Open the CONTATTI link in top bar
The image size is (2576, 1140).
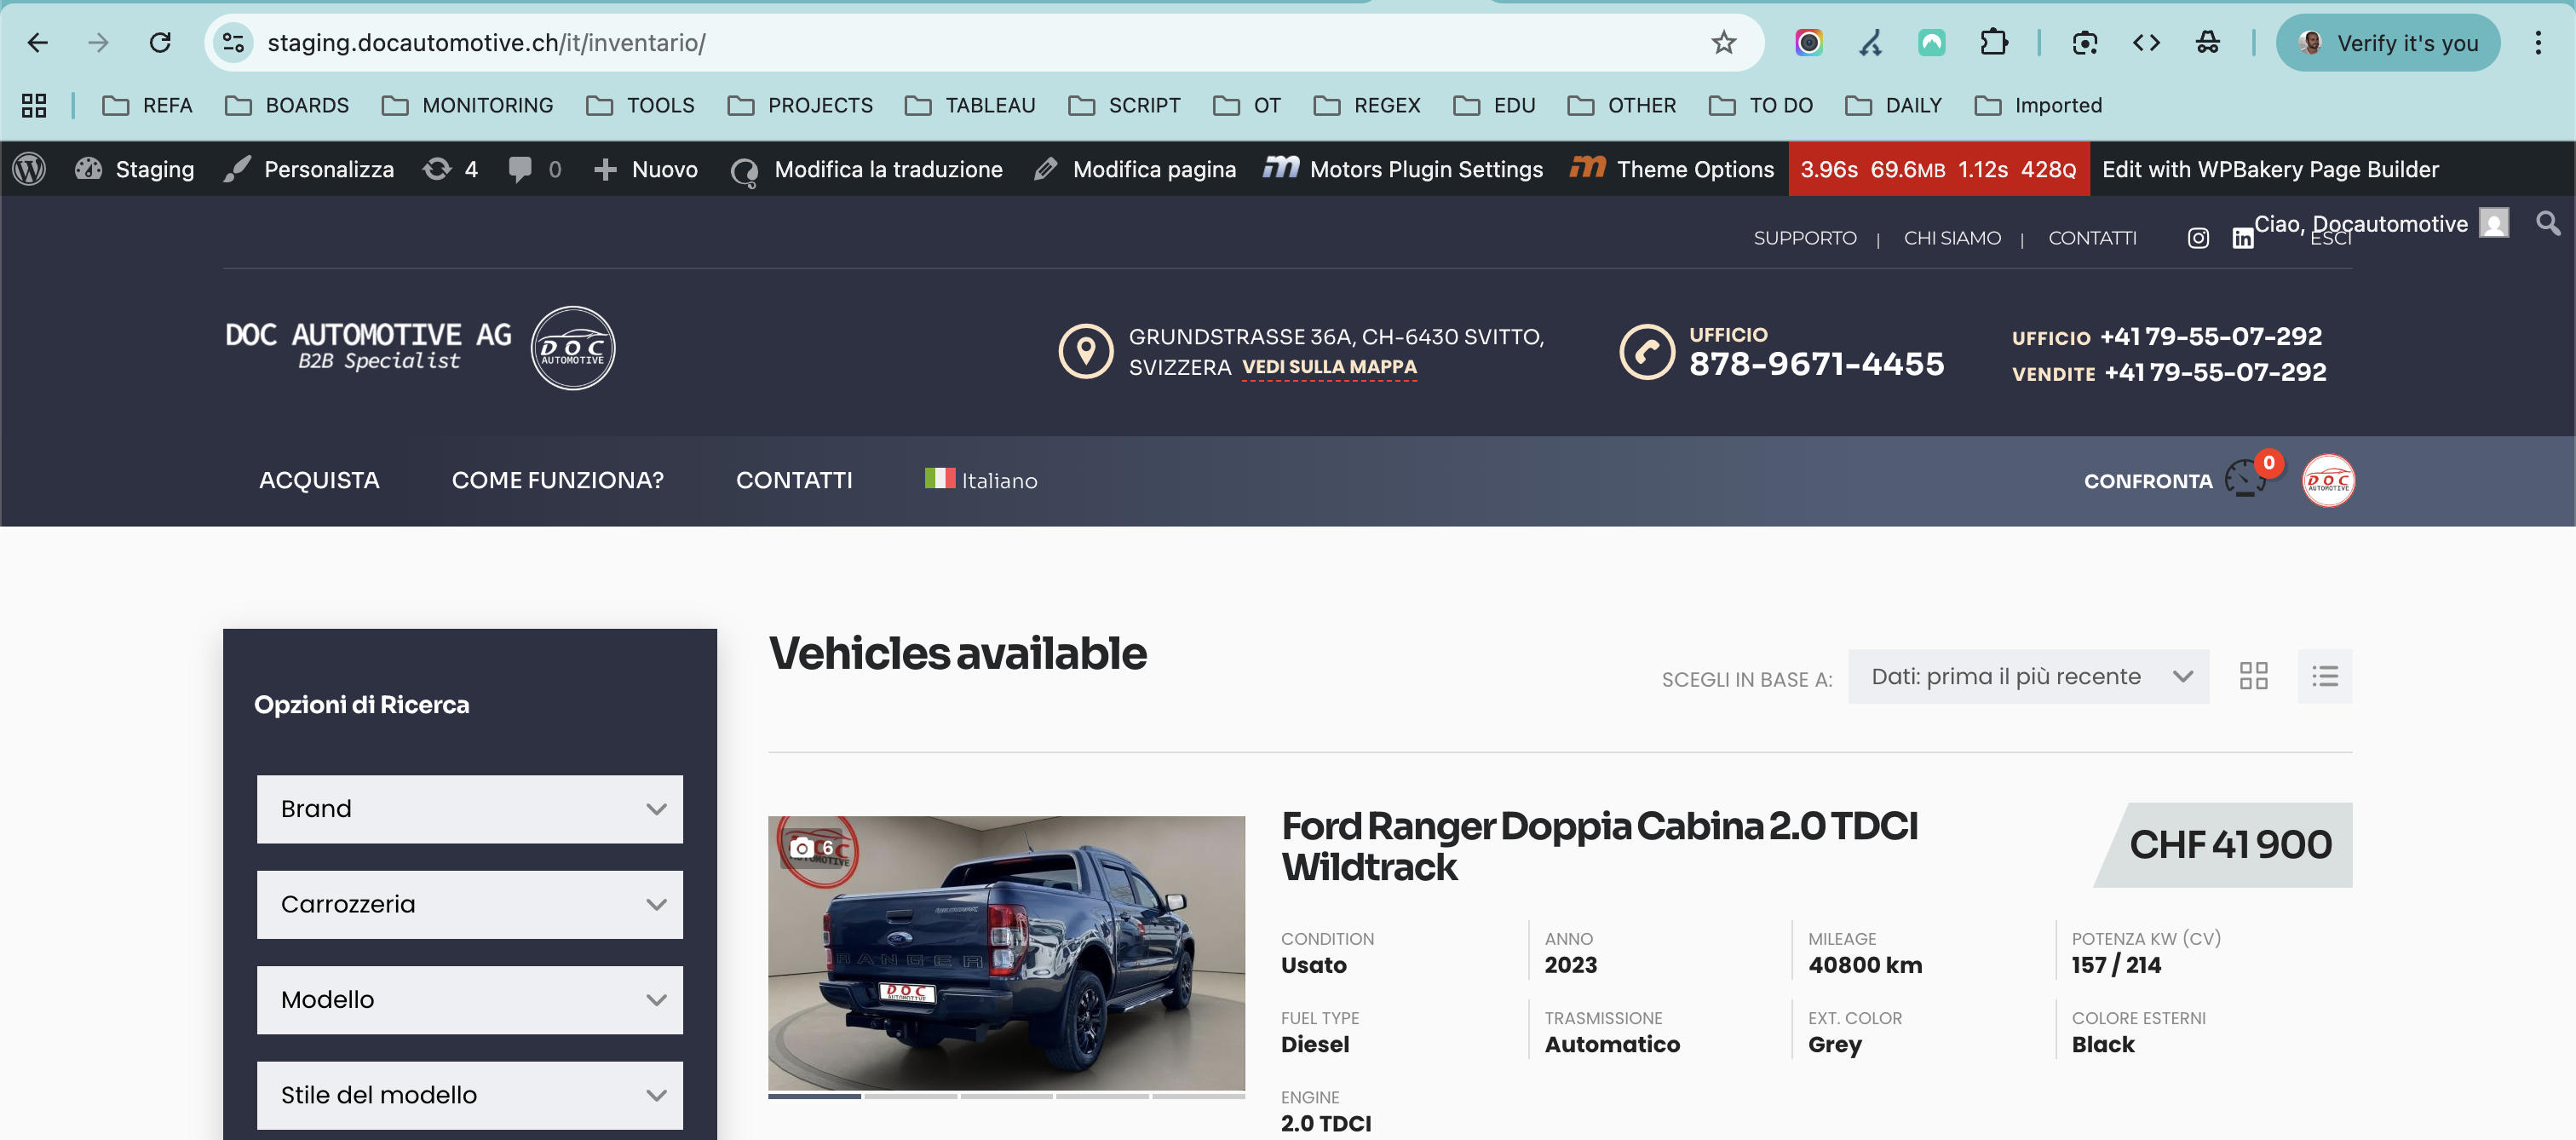point(2092,238)
